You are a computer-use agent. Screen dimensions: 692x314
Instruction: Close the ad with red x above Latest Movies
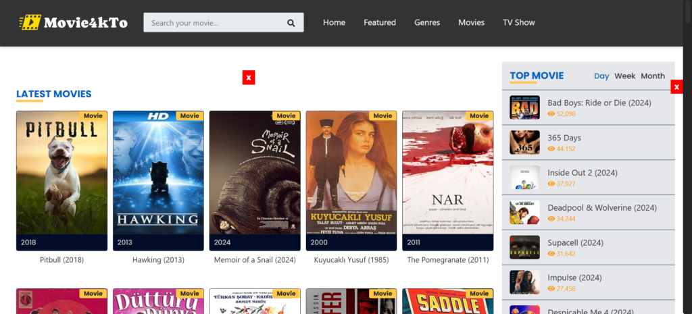[249, 78]
